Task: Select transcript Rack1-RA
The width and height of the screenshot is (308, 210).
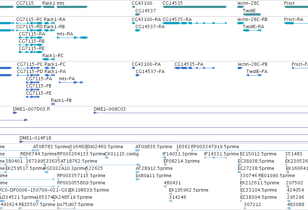Action: 55,20
